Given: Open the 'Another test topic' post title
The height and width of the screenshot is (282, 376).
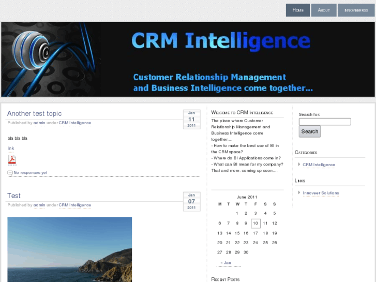Looking at the screenshot, I should (34, 113).
